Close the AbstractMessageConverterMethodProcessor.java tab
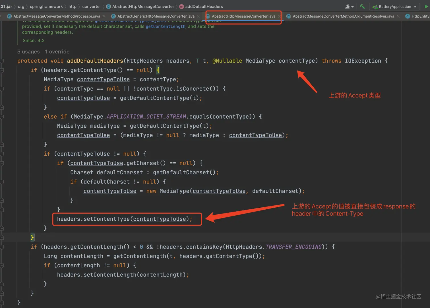The width and height of the screenshot is (430, 308). pyautogui.click(x=104, y=16)
